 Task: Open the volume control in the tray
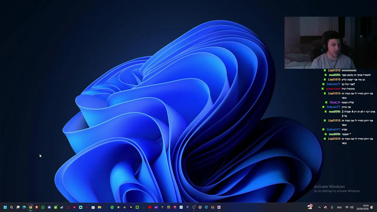click(x=352, y=207)
